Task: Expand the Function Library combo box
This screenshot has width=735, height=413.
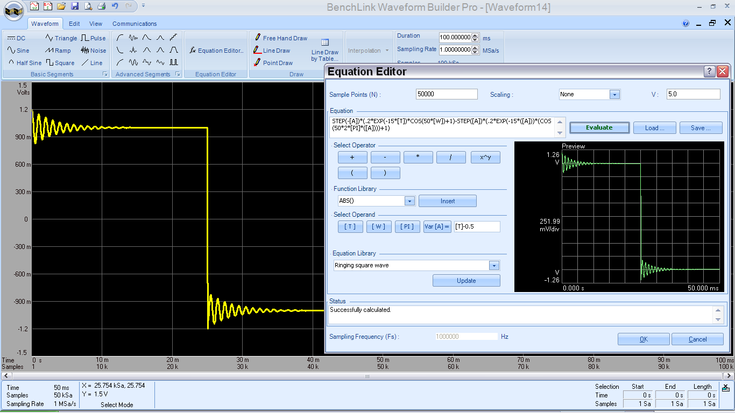Action: [x=409, y=200]
